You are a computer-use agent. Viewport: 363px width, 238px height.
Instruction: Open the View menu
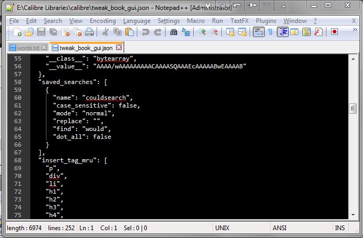click(76, 21)
